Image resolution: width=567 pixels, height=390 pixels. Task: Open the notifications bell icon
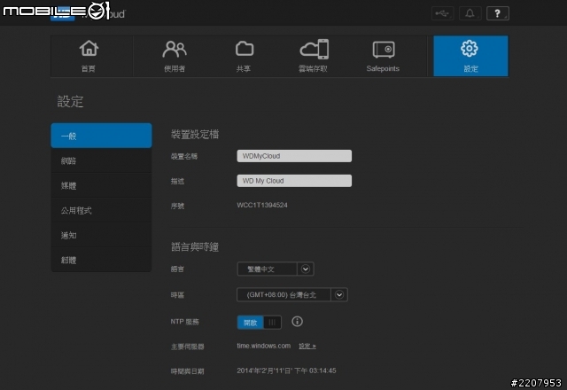[x=470, y=14]
